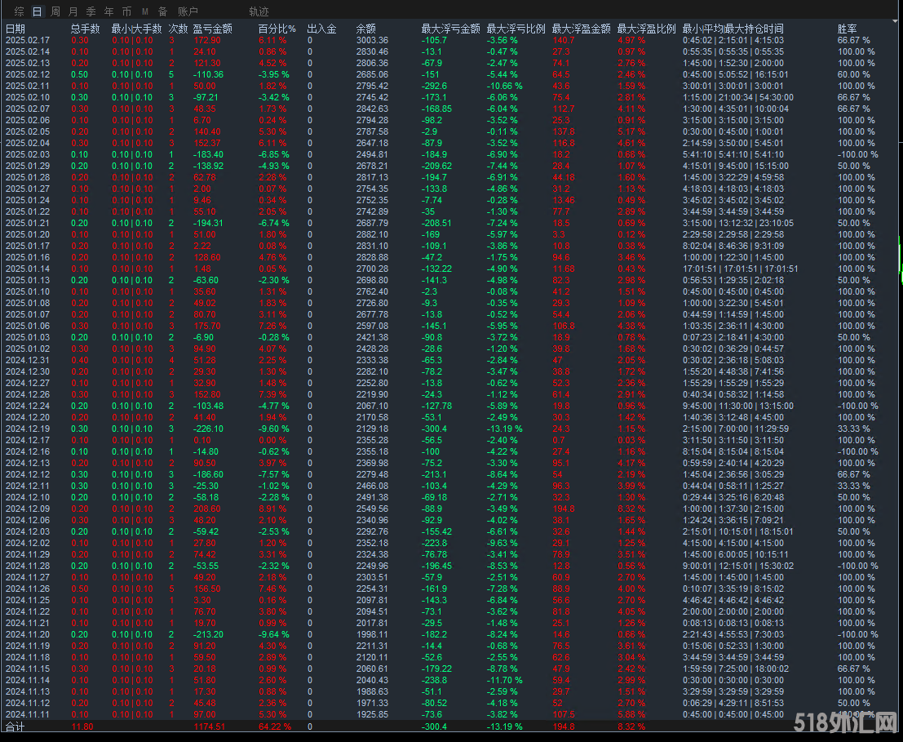Screen dimensions: 903x742
Task: Open the 币 currency tab
Action: pyautogui.click(x=126, y=11)
